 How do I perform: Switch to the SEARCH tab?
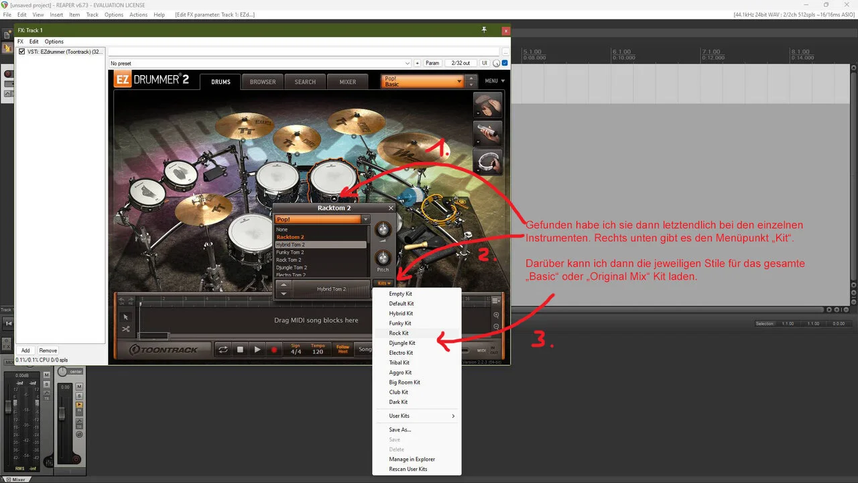click(305, 82)
